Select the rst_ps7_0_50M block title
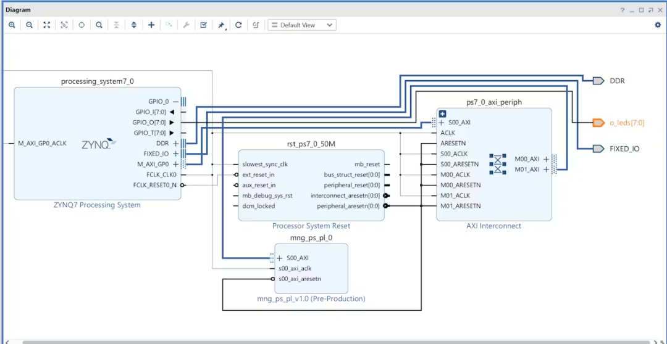Screen dimensions: 667x344 pyautogui.click(x=311, y=144)
